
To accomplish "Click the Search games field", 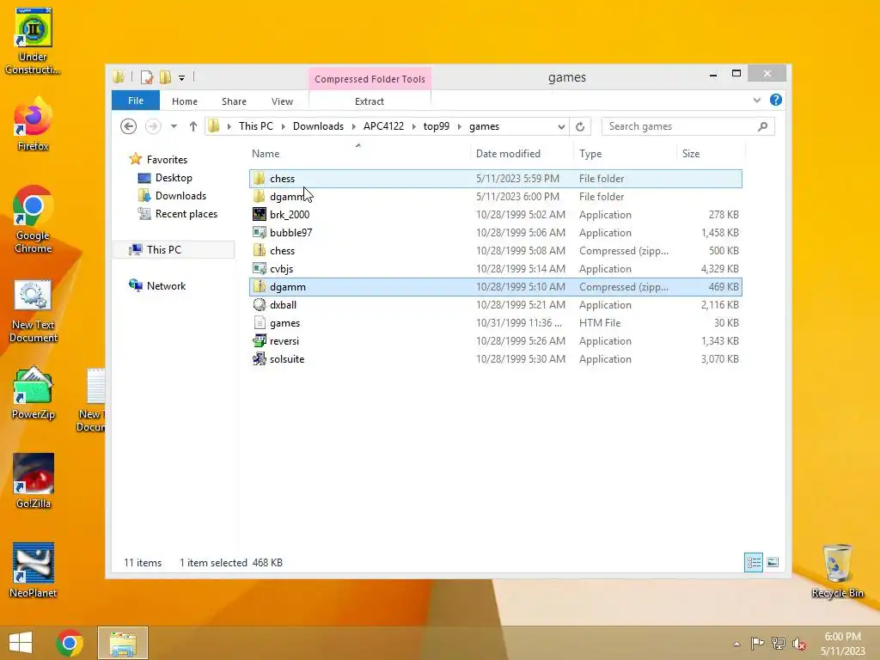I will click(687, 126).
